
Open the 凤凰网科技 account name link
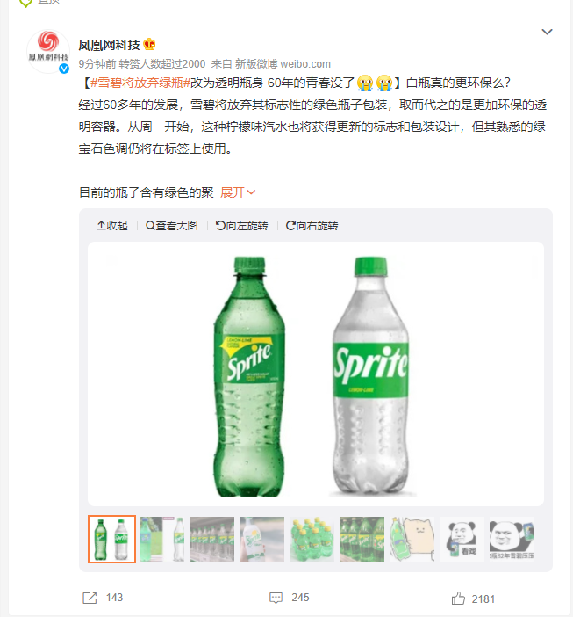tap(109, 45)
